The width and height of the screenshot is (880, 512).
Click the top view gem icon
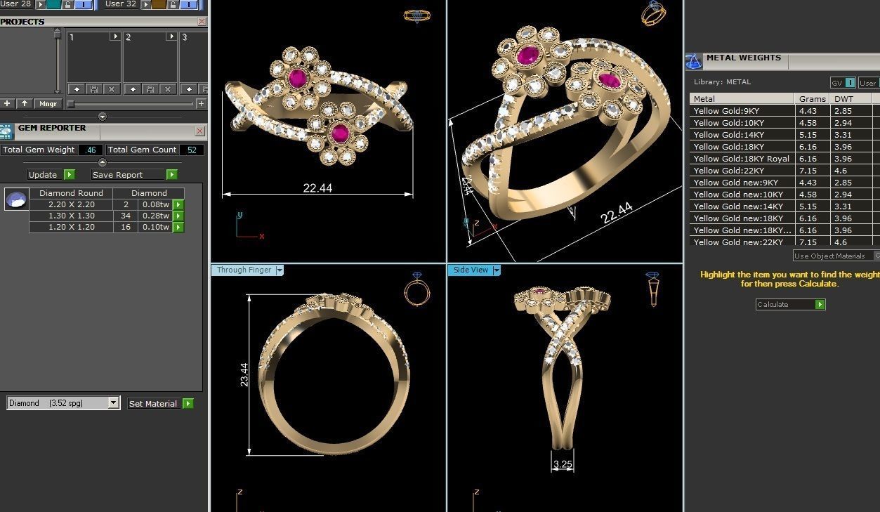click(416, 16)
